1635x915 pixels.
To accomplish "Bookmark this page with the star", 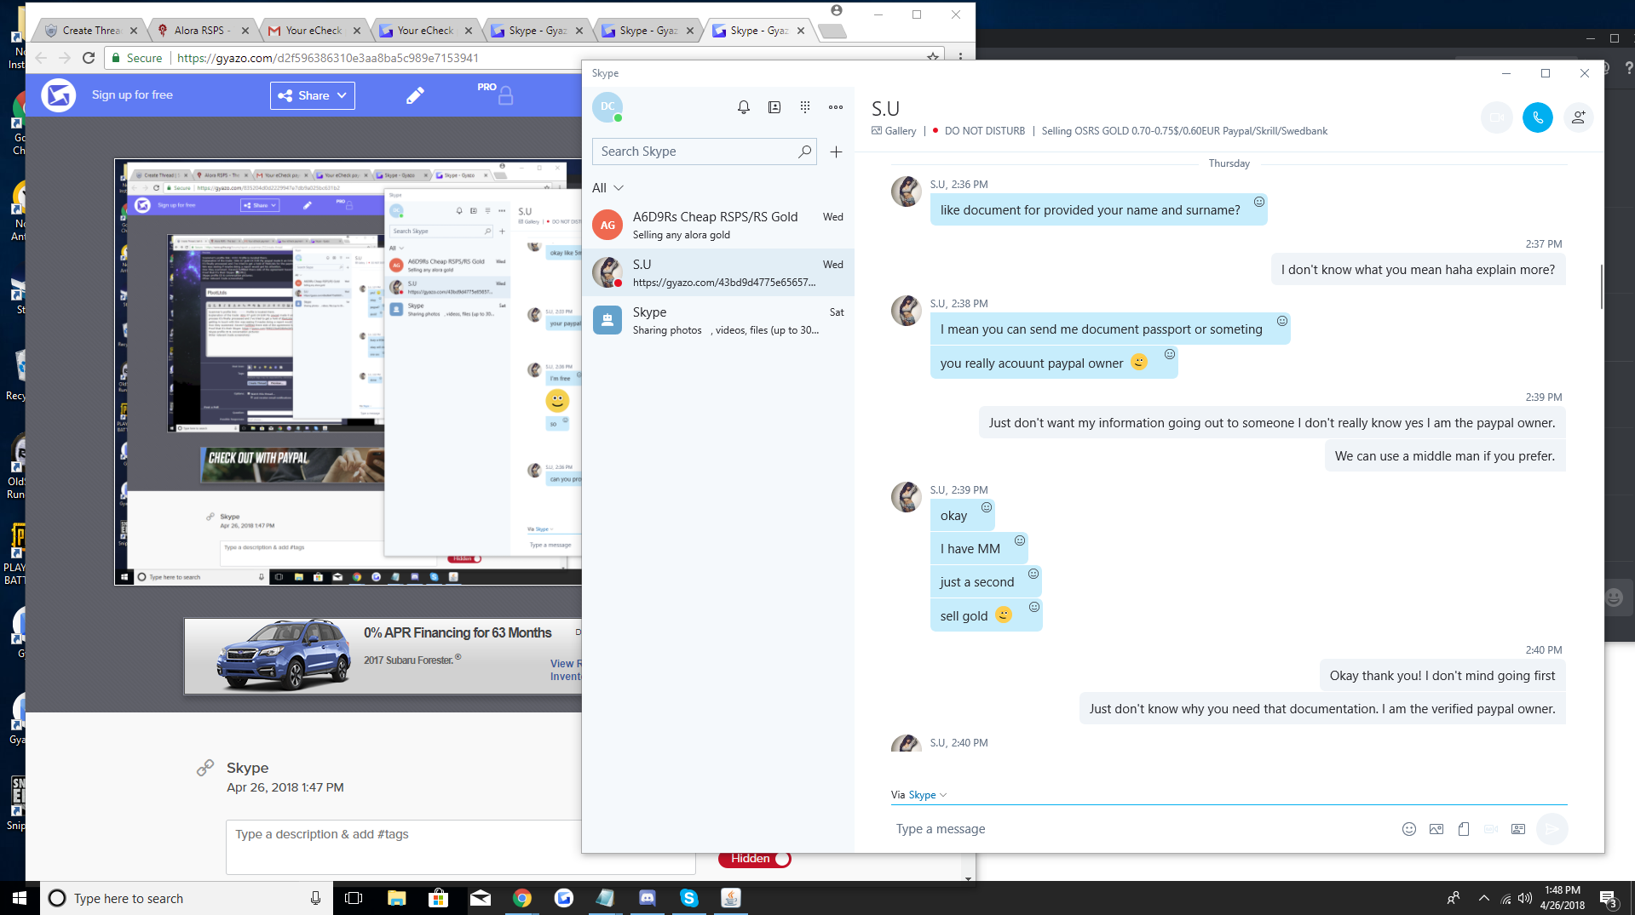I will [933, 58].
